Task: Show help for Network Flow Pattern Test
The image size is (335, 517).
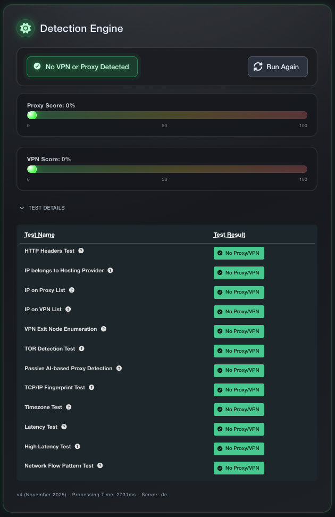Action: (100, 465)
